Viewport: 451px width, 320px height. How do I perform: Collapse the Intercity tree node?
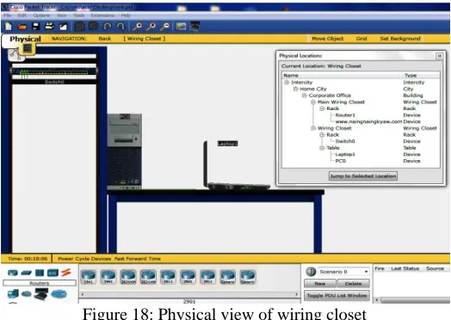(287, 83)
